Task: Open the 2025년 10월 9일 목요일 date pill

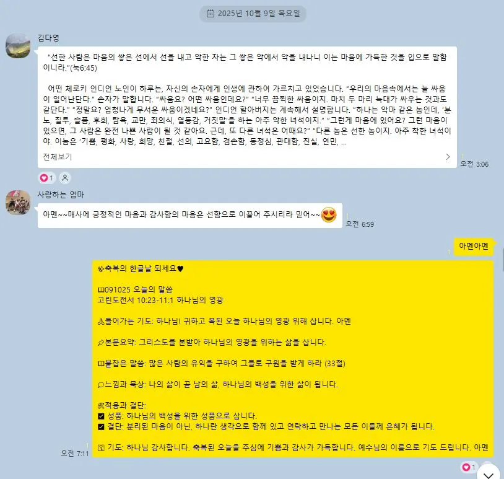Action: pyautogui.click(x=253, y=14)
